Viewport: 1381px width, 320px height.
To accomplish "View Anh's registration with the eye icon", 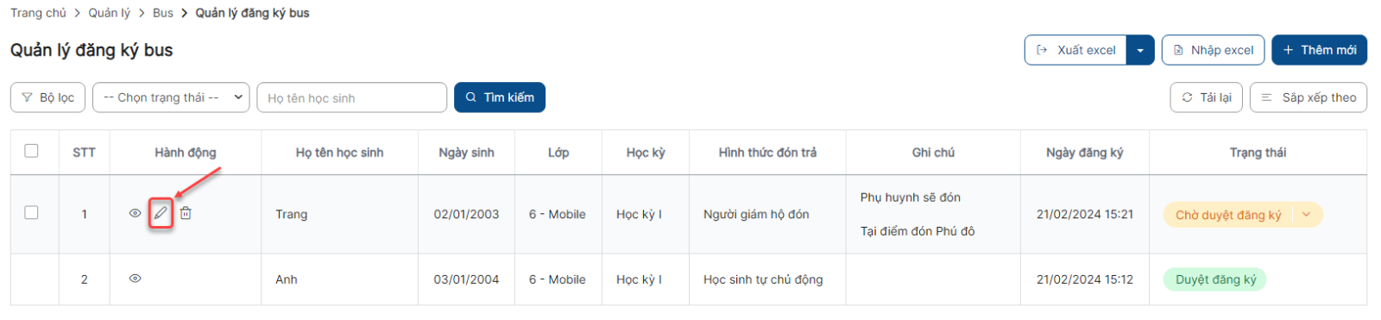I will pyautogui.click(x=135, y=279).
